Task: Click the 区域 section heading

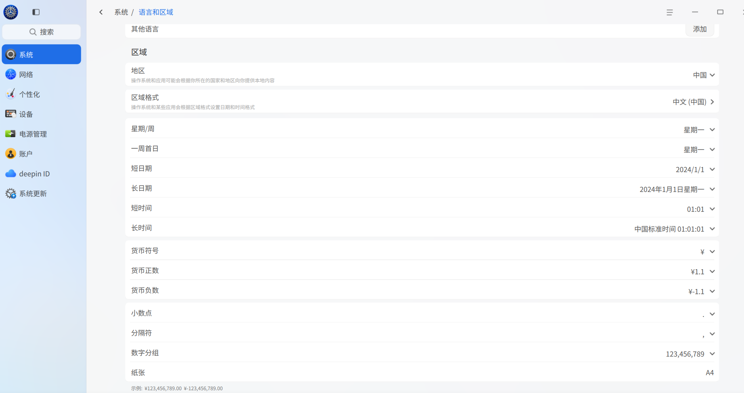Action: point(139,52)
